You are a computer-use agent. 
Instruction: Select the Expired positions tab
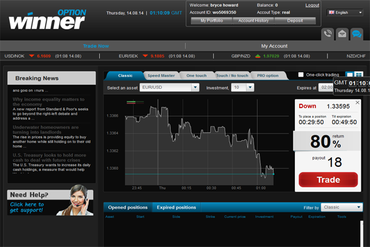click(176, 207)
